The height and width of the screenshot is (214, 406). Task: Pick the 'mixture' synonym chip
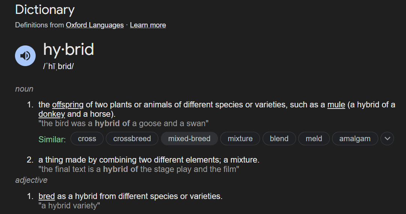(x=240, y=139)
